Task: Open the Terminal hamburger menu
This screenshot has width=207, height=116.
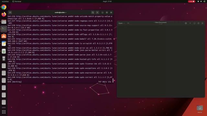Action: (97, 13)
